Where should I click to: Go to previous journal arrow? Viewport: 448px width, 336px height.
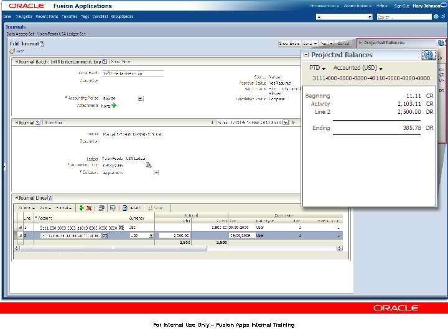[212, 123]
